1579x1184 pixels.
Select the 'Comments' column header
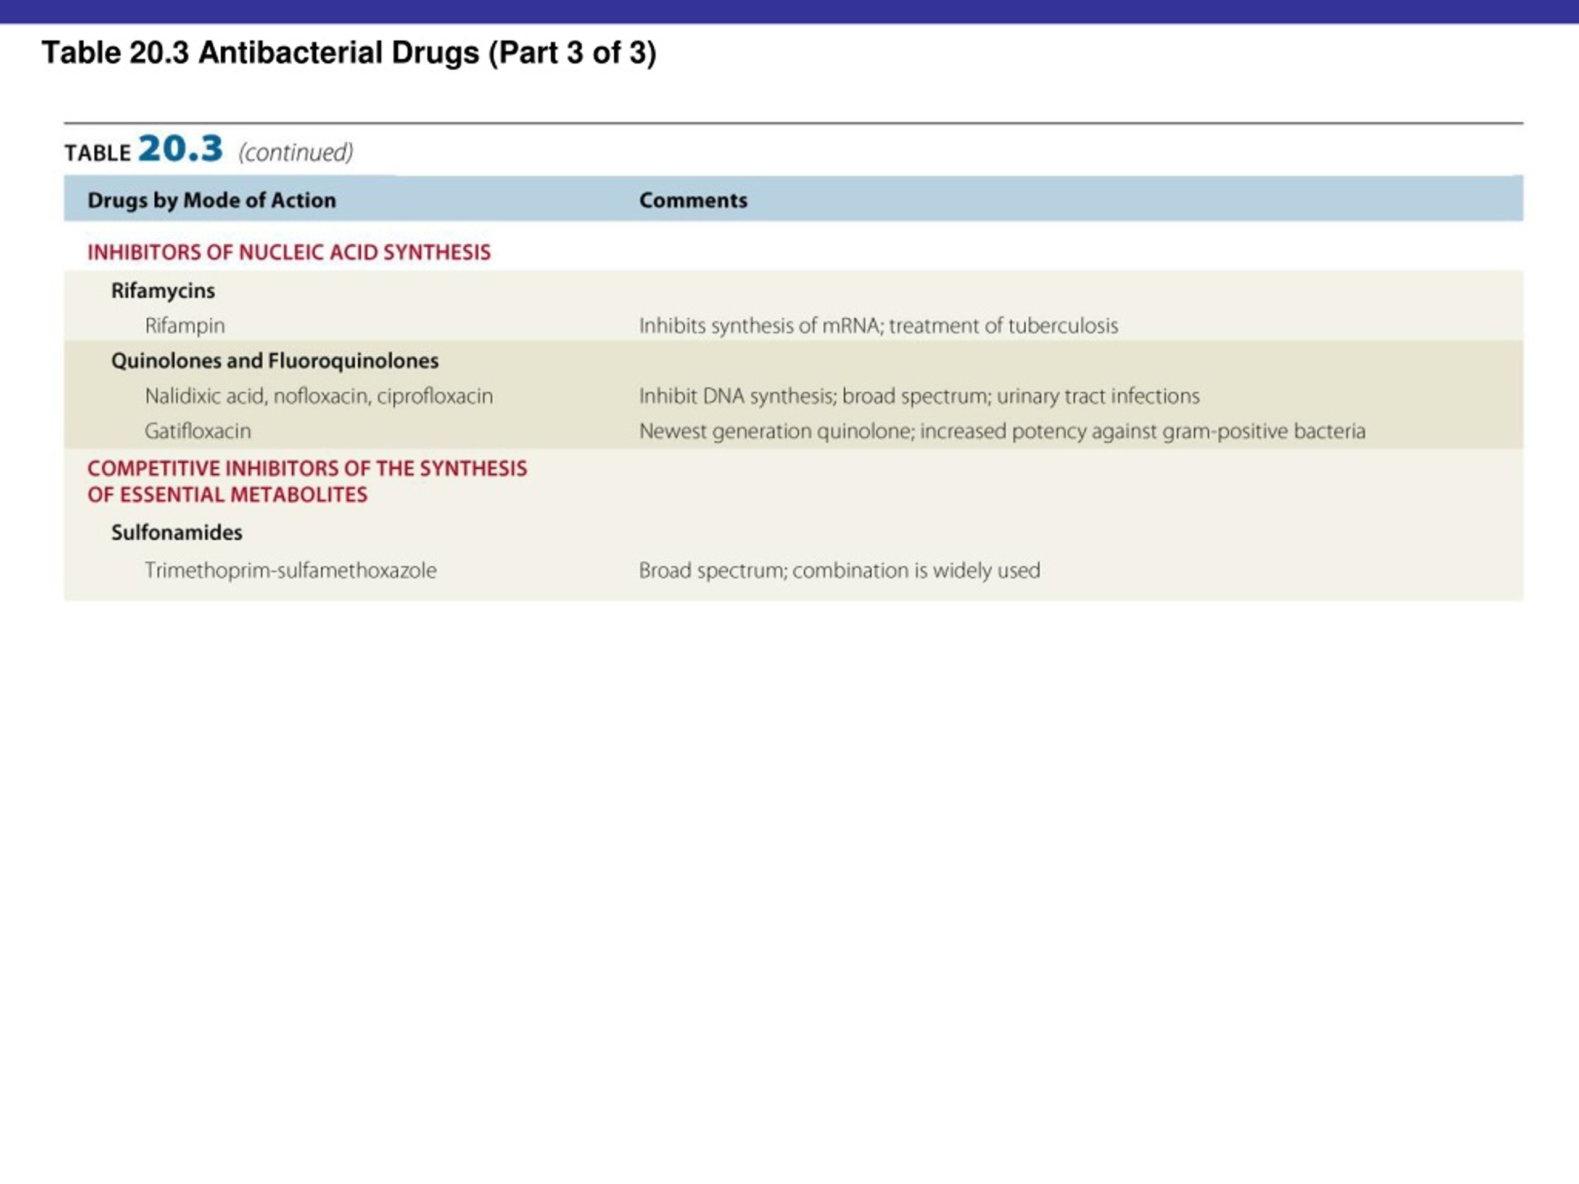pos(693,200)
